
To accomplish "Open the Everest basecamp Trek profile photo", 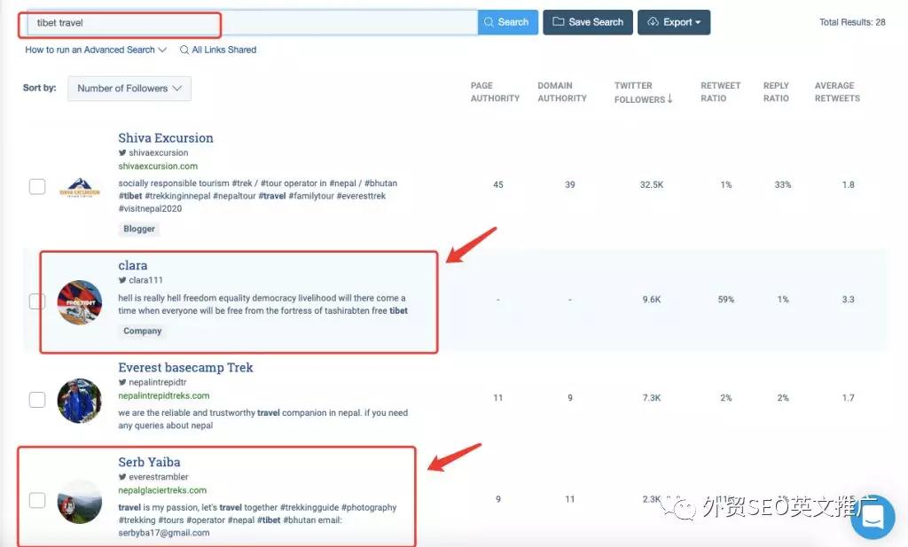I will (80, 401).
